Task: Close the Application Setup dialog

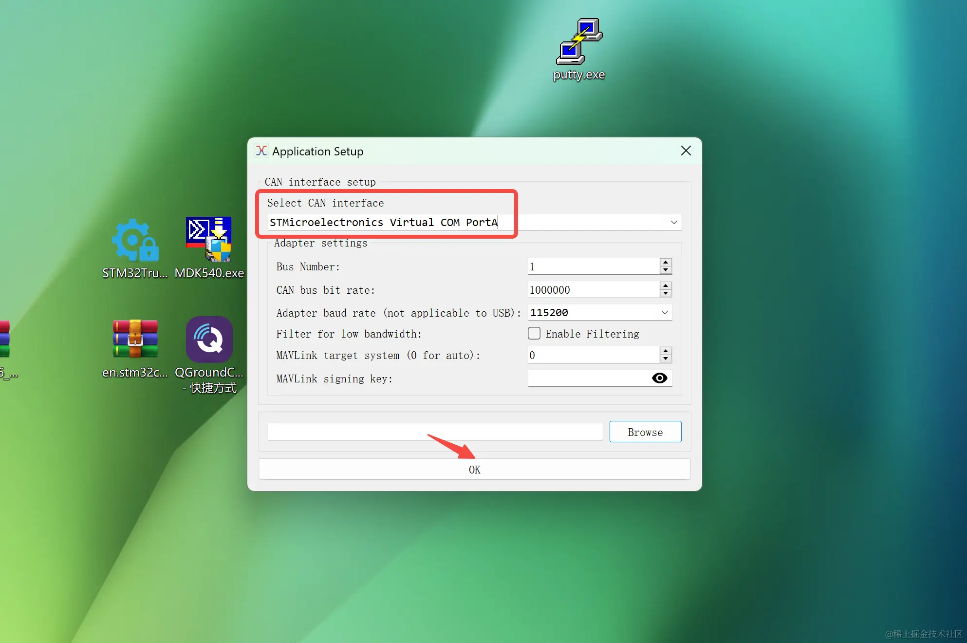Action: 686,151
